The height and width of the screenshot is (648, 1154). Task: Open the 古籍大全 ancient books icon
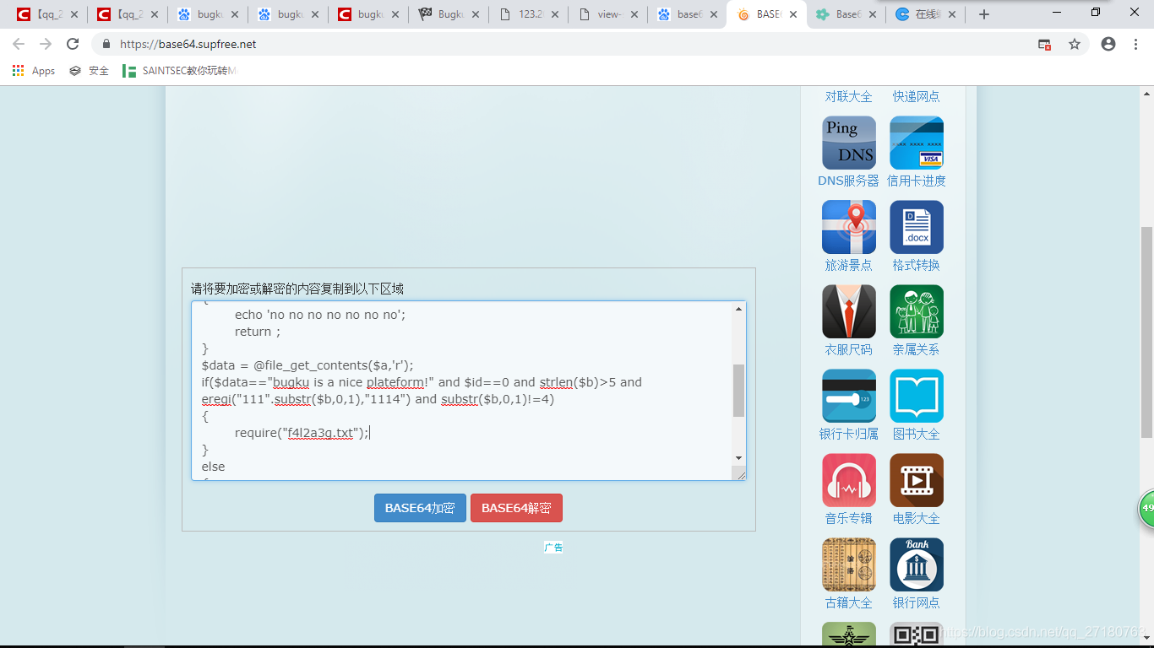coord(849,564)
